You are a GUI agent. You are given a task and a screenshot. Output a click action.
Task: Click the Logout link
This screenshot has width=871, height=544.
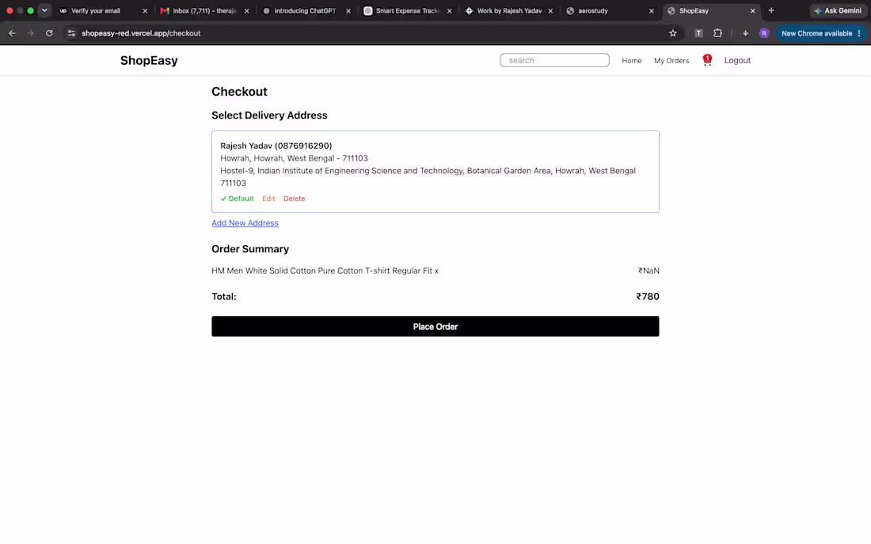coord(737,60)
